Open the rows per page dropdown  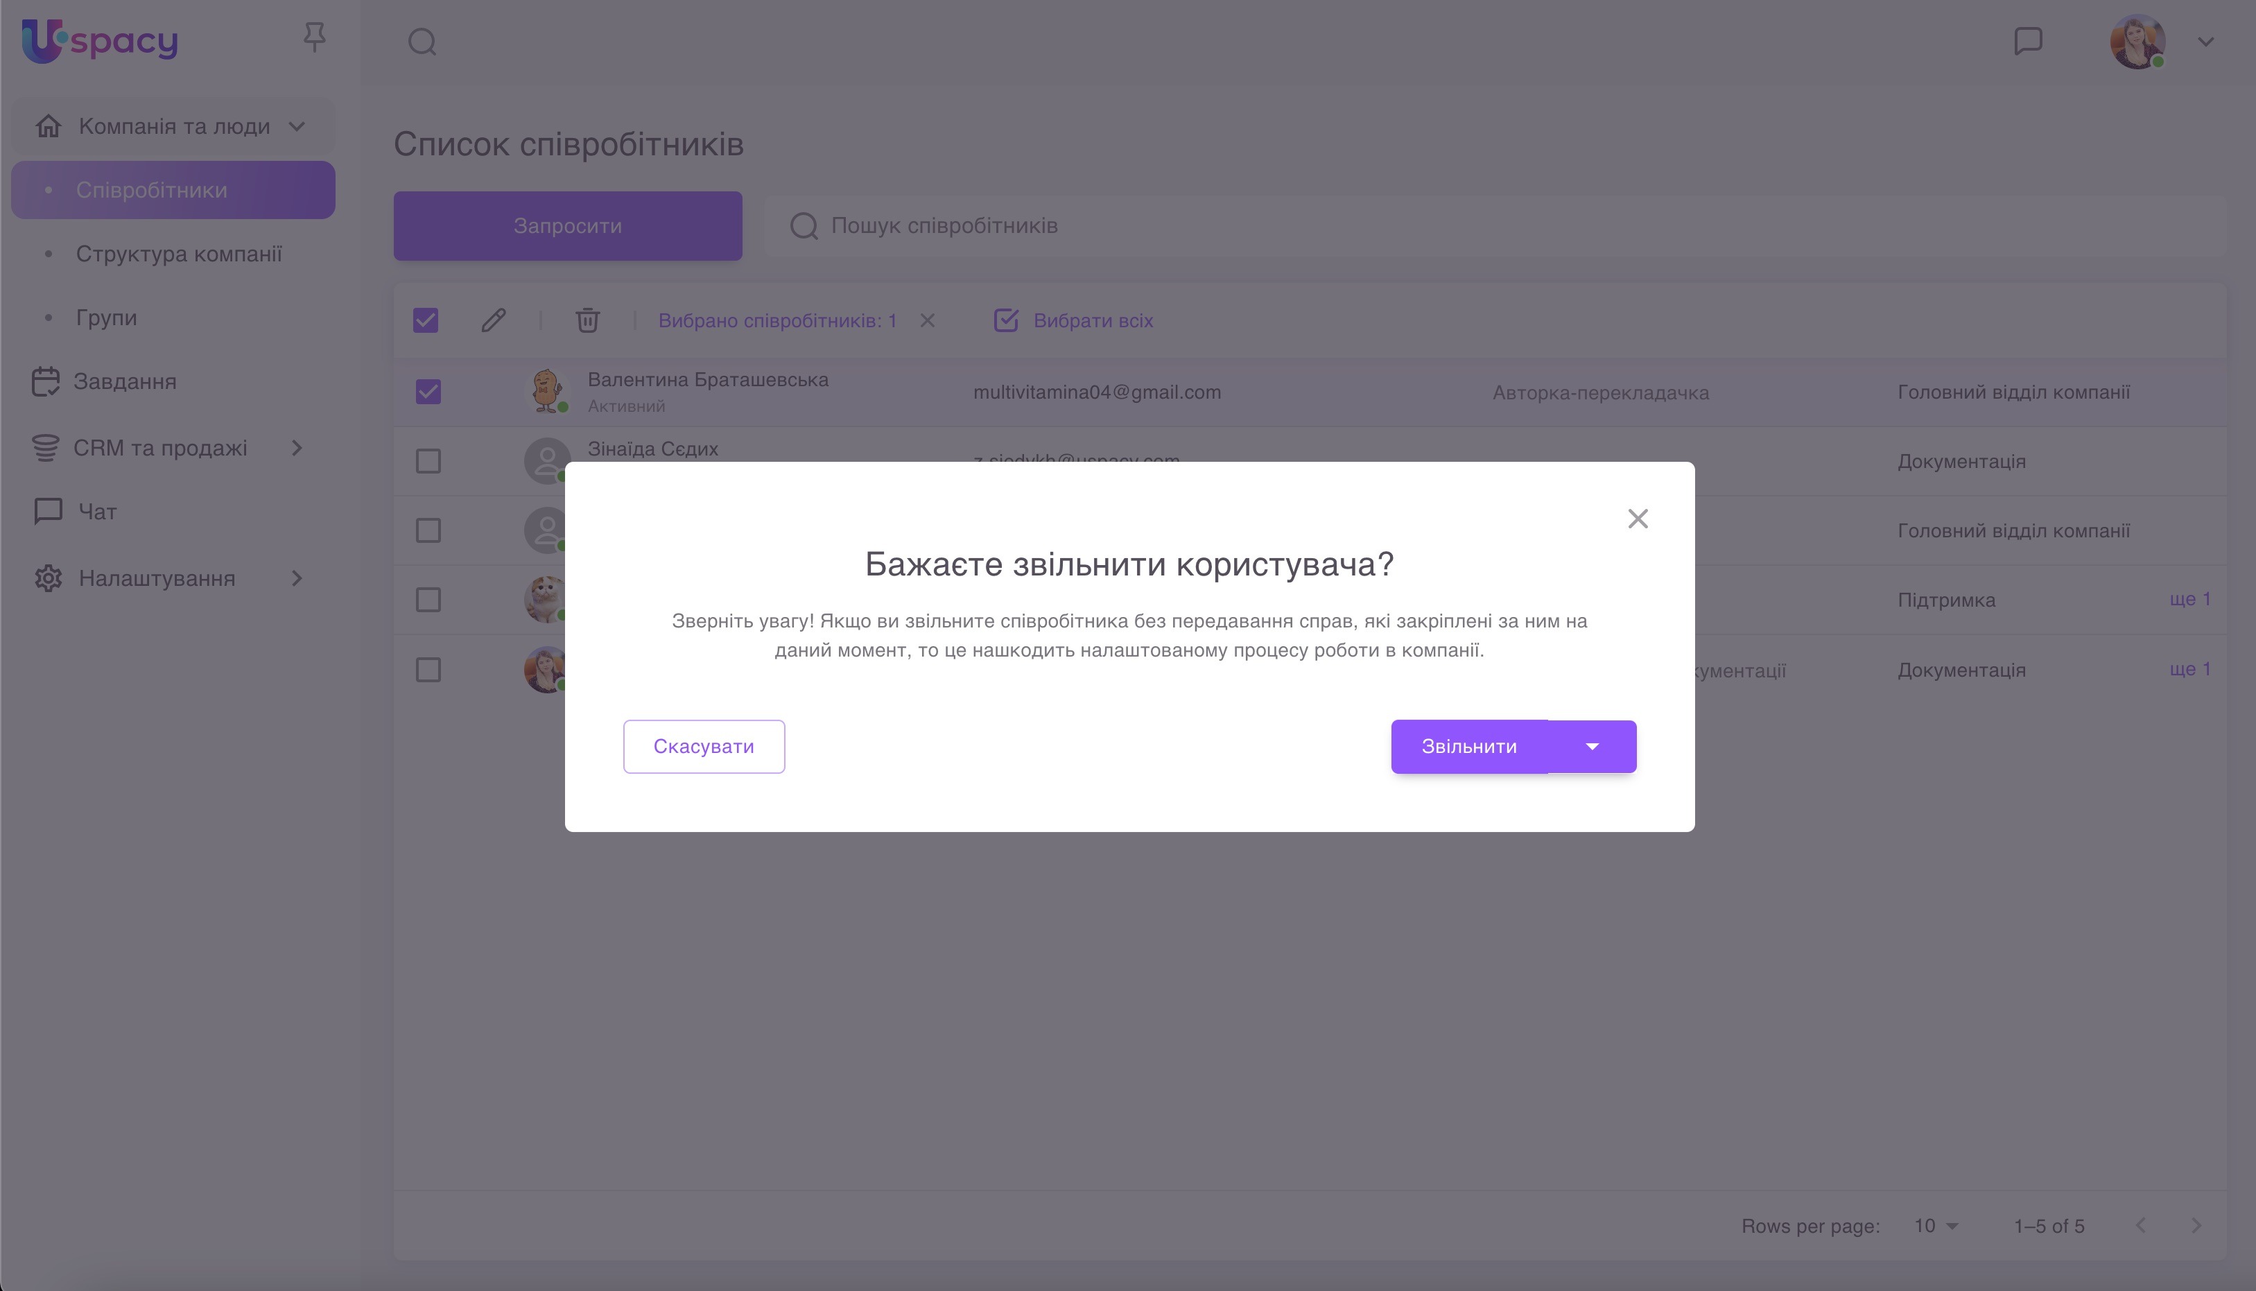pyautogui.click(x=1935, y=1225)
